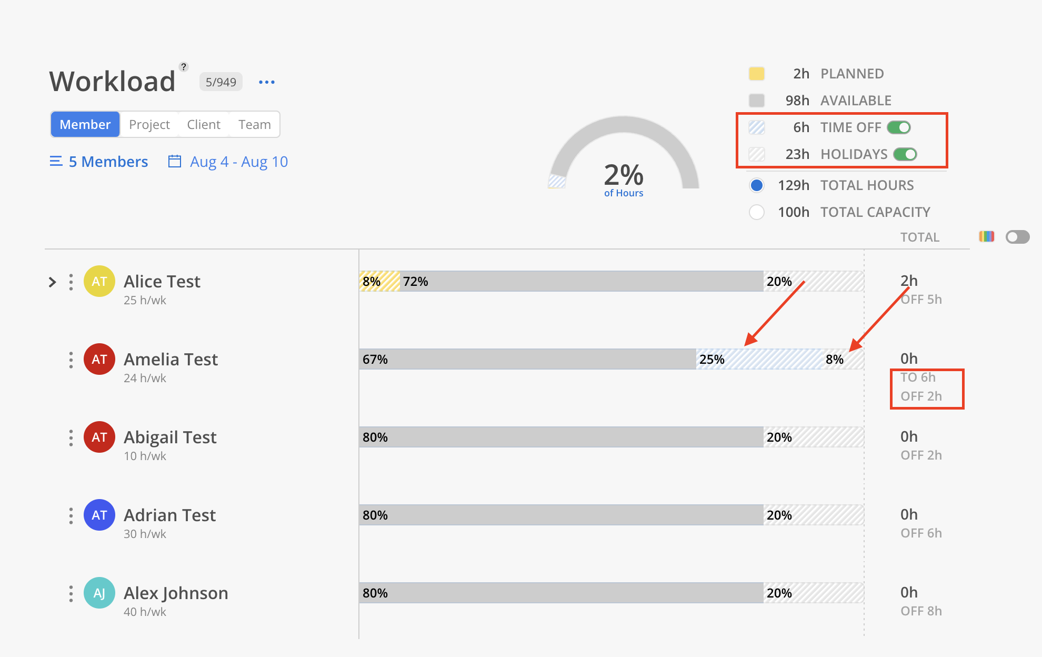
Task: Click Adrian's OFF 6h text
Action: click(x=921, y=533)
